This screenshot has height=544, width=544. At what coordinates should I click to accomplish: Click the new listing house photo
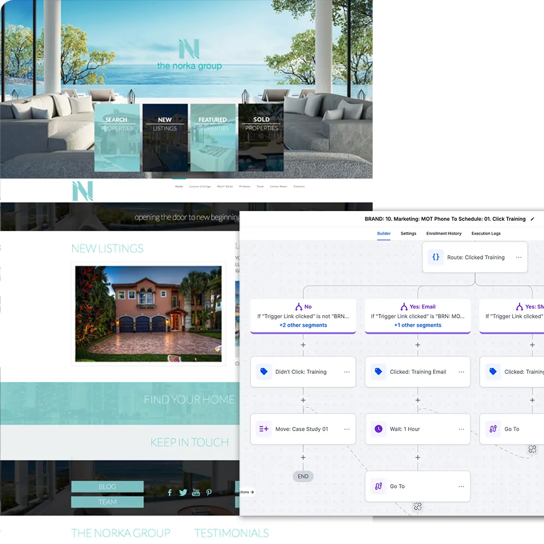[x=148, y=314]
